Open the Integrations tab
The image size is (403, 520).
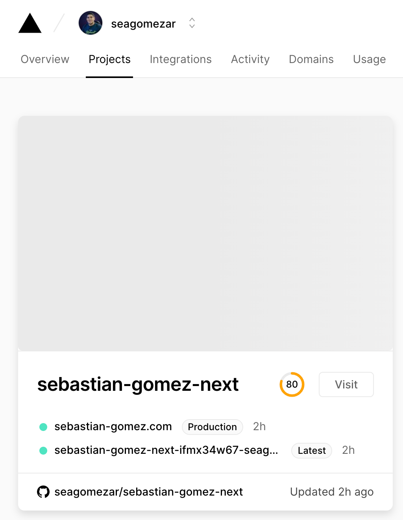(x=181, y=59)
